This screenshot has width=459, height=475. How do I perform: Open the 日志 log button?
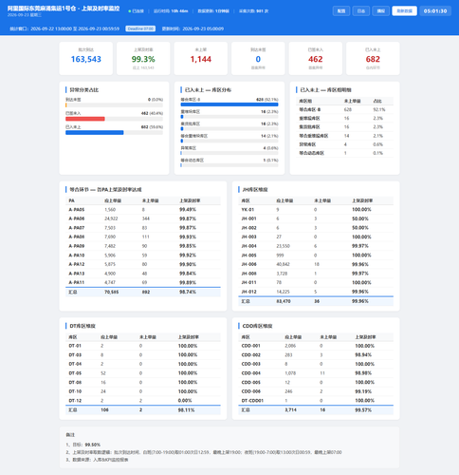point(361,11)
